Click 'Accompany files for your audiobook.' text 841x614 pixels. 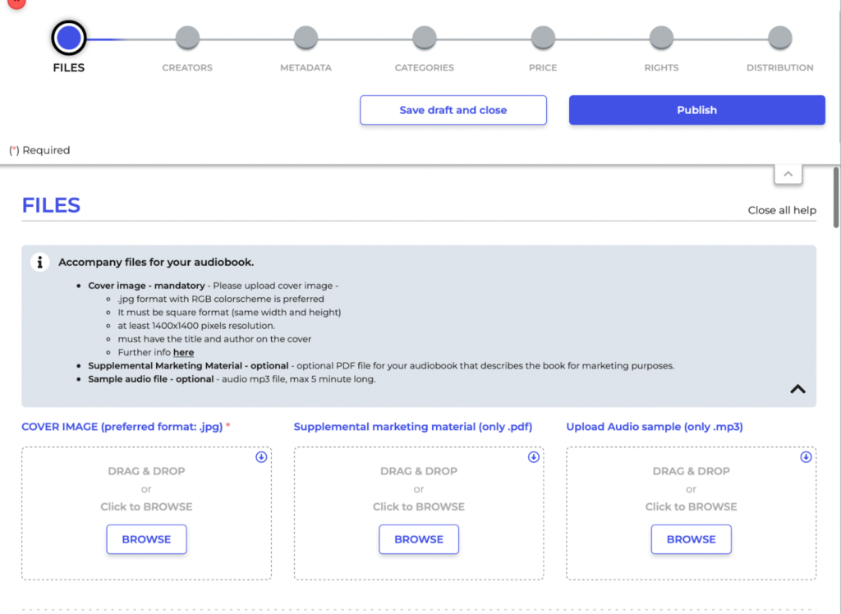pyautogui.click(x=156, y=262)
